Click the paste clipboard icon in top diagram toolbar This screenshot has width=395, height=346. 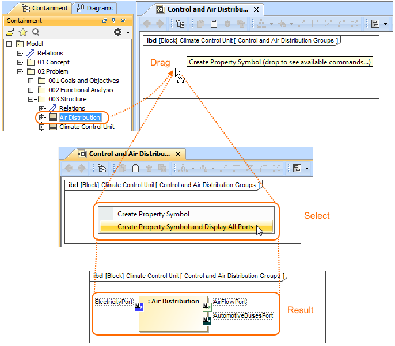click(214, 24)
